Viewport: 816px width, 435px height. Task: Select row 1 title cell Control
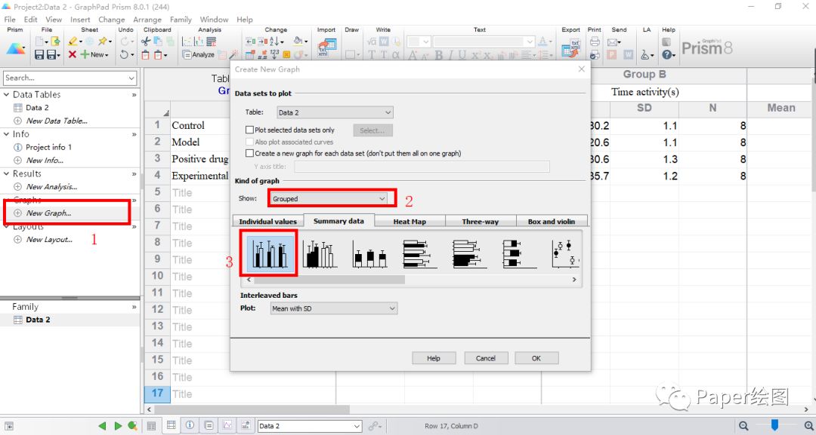(x=199, y=125)
